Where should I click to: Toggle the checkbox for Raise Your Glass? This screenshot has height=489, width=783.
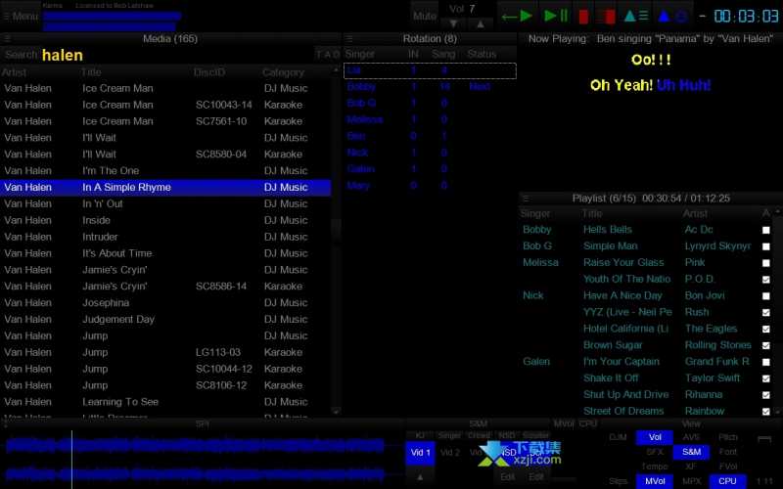(x=766, y=263)
